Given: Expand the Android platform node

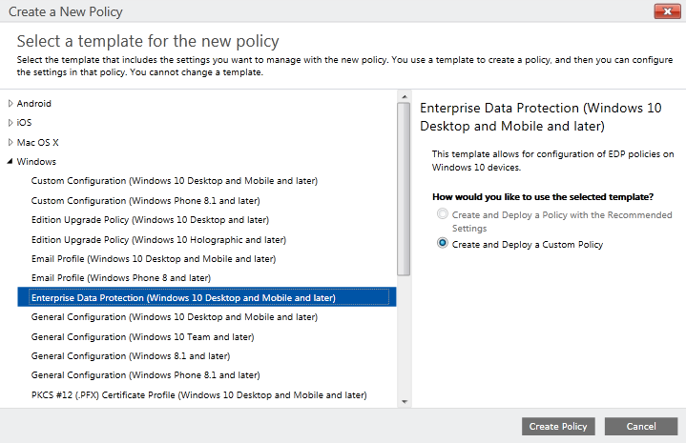Looking at the screenshot, I should (10, 103).
